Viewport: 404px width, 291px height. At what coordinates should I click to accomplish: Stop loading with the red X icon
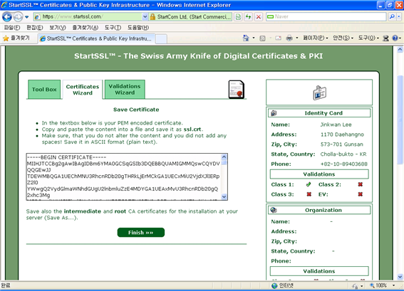tap(259, 17)
